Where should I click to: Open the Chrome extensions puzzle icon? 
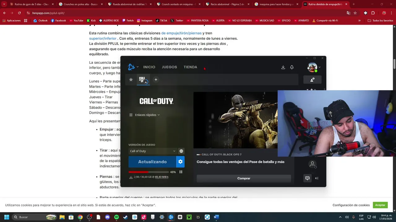pyautogui.click(x=373, y=13)
